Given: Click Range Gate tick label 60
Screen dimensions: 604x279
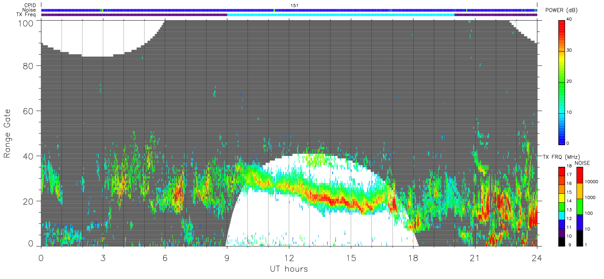Looking at the screenshot, I should (29, 111).
